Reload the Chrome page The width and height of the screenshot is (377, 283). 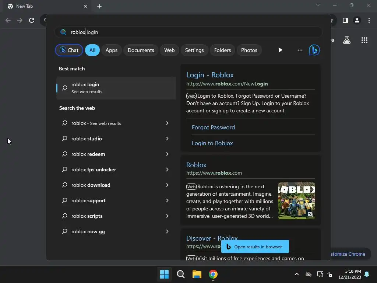click(32, 20)
